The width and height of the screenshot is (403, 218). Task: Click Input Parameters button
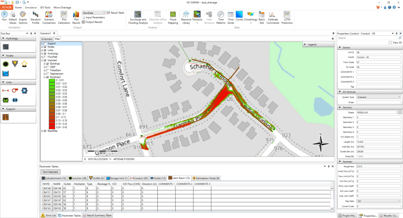(x=93, y=17)
